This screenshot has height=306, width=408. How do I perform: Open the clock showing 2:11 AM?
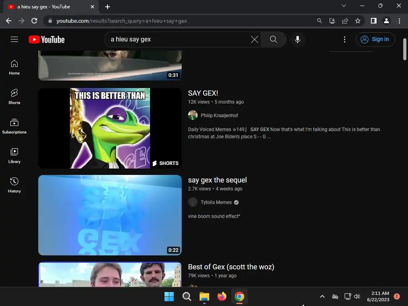click(x=378, y=296)
